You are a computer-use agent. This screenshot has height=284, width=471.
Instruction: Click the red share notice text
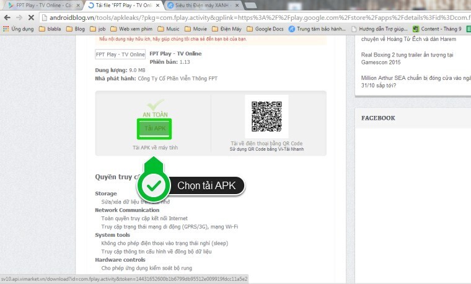coord(173,39)
